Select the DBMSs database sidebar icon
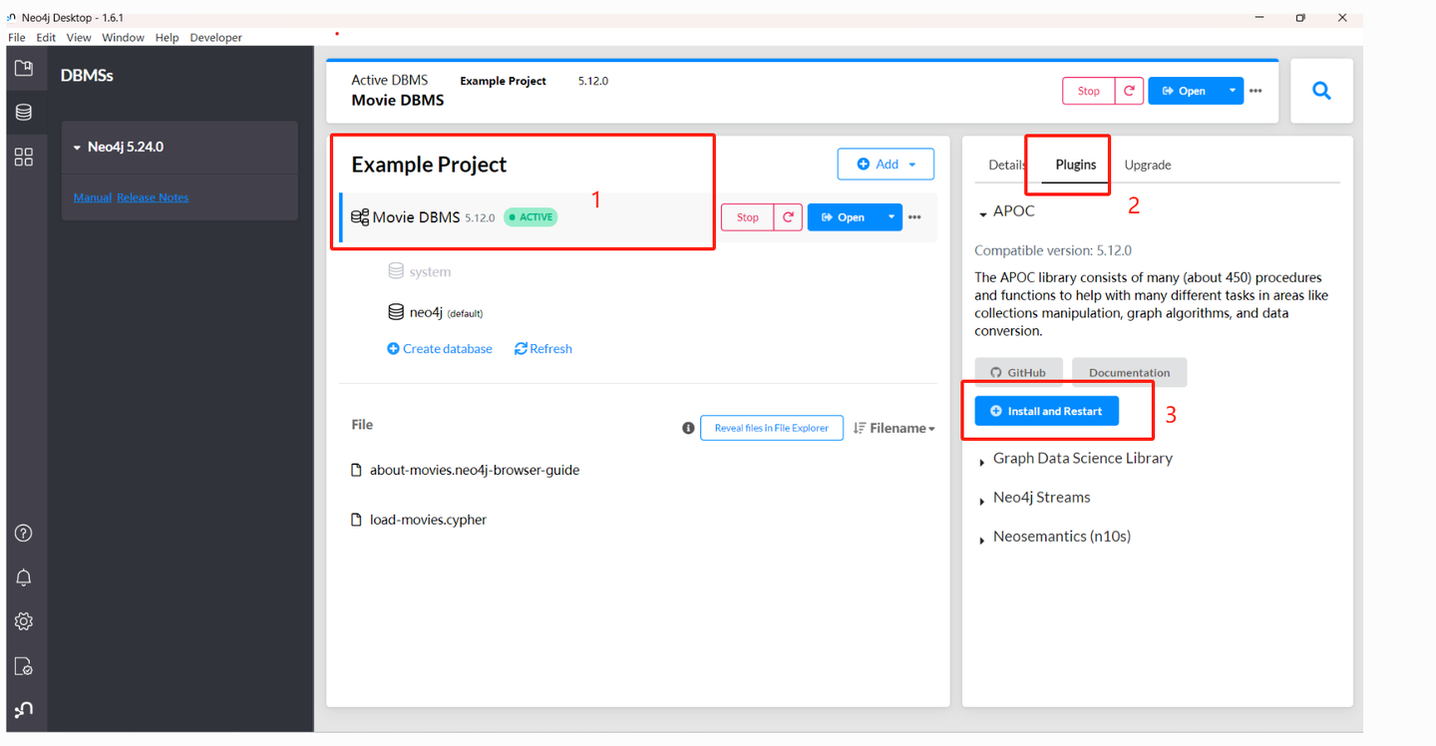The height and width of the screenshot is (746, 1436). pos(24,112)
